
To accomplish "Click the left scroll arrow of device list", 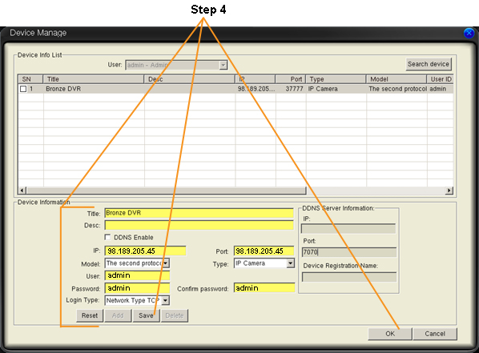I will [x=22, y=191].
